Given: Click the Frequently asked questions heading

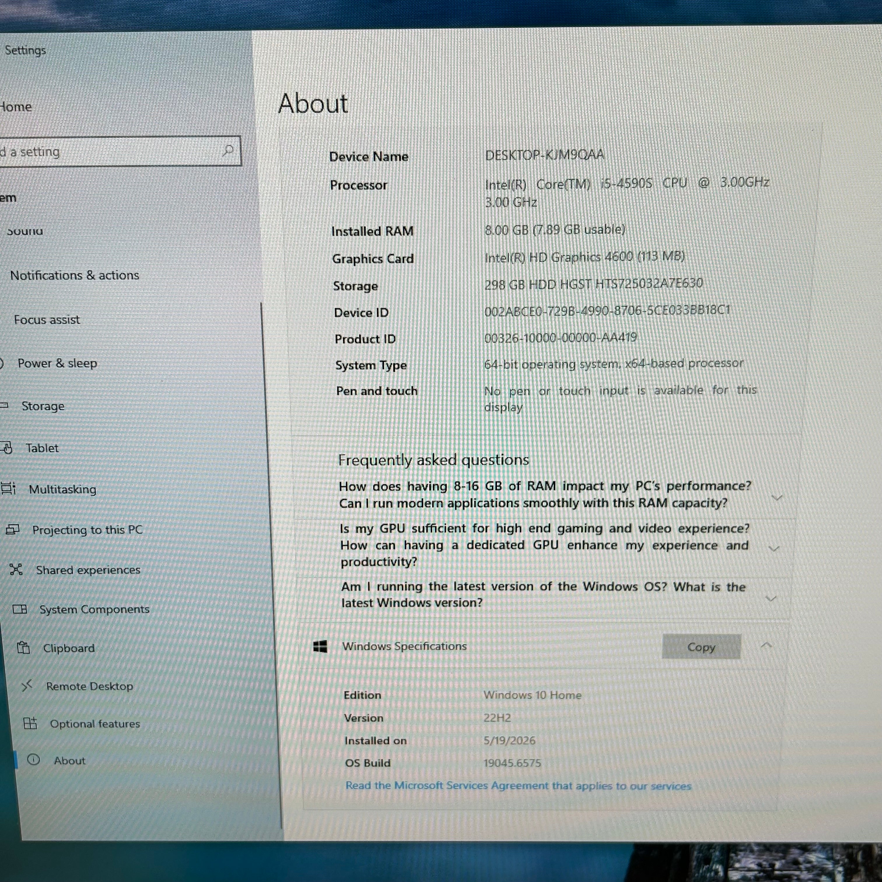Looking at the screenshot, I should point(433,460).
